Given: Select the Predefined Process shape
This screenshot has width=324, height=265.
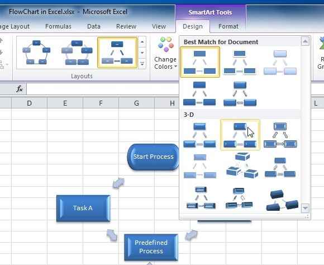Looking at the screenshot, I should tap(151, 247).
